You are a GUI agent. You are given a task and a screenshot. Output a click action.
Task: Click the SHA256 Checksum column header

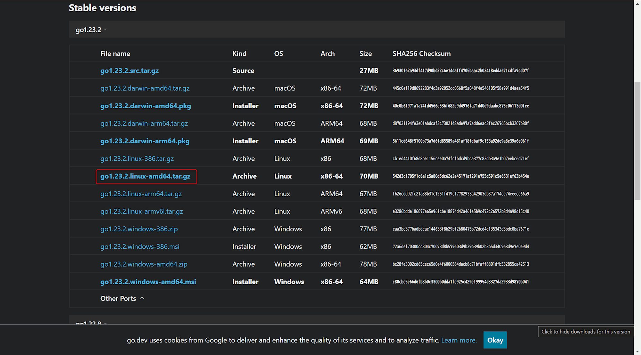click(x=421, y=54)
